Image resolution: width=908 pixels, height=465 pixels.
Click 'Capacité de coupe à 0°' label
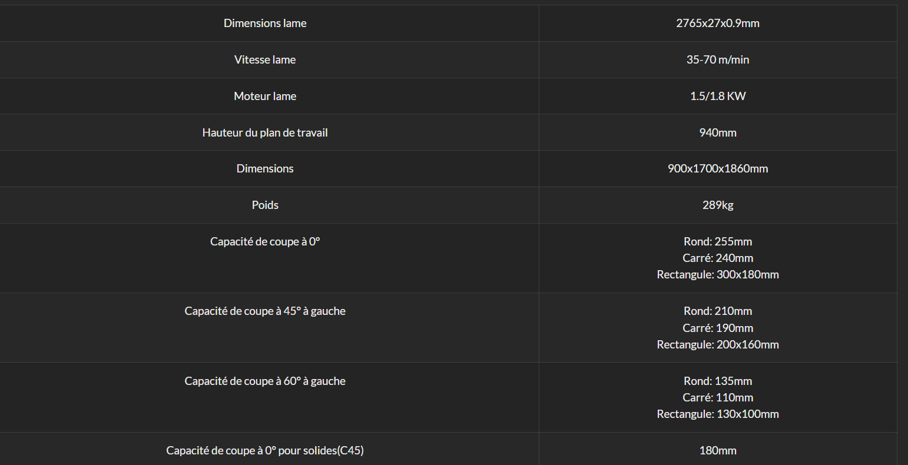click(x=265, y=241)
